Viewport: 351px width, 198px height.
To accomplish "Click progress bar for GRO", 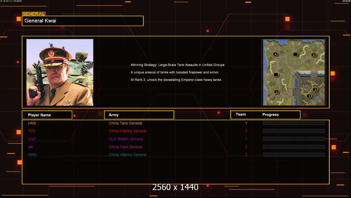I will [294, 155].
